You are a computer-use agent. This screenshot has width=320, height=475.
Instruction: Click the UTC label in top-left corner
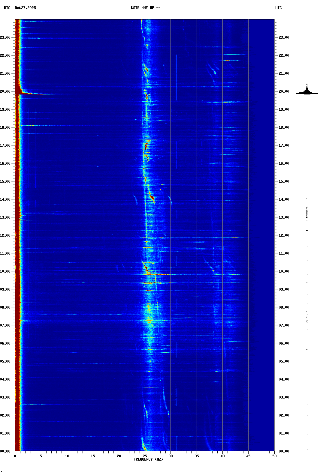click(7, 8)
